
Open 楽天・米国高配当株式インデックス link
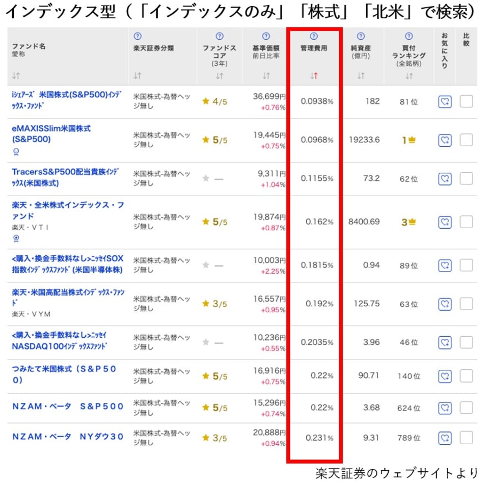(x=68, y=298)
